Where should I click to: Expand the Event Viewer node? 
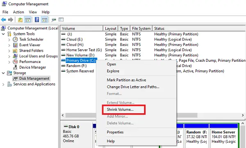tap(9, 45)
